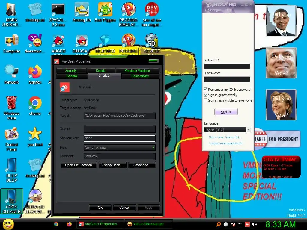
Task: Open the Among Us desktop shortcut
Action: [x=82, y=13]
